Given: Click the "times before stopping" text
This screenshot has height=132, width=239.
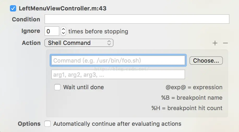Looking at the screenshot, I should coord(98,32).
